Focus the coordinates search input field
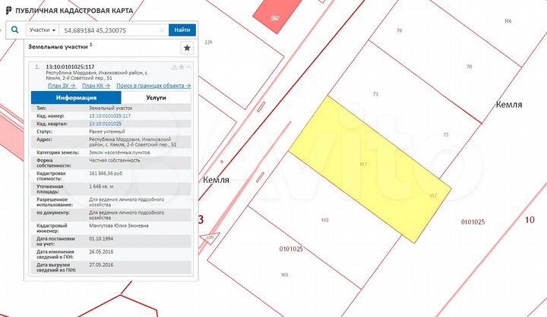 point(110,30)
